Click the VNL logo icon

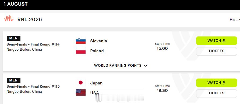(9, 19)
